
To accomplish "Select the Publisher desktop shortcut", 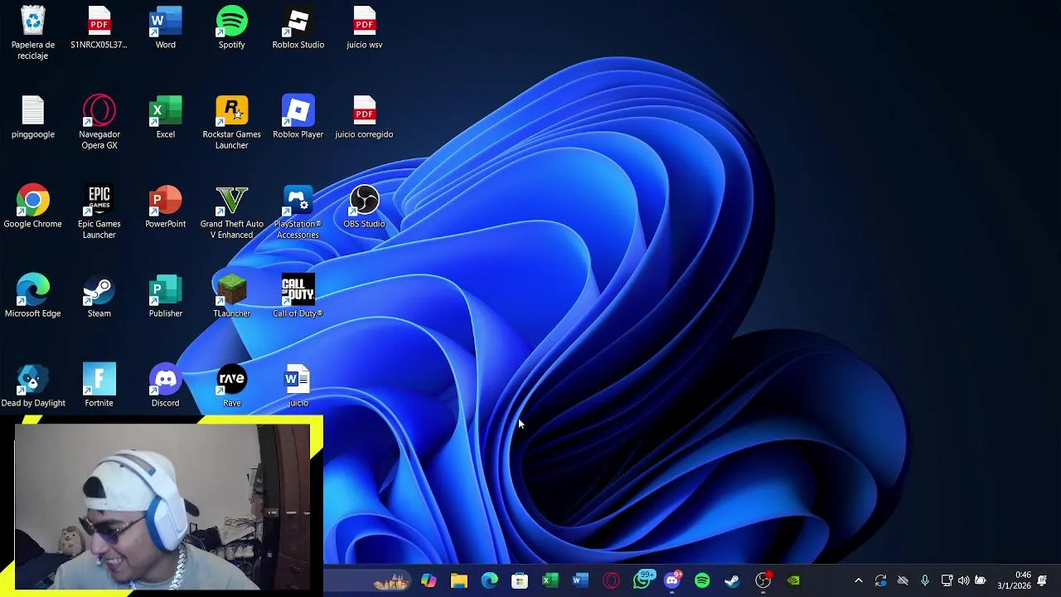I will click(x=166, y=295).
